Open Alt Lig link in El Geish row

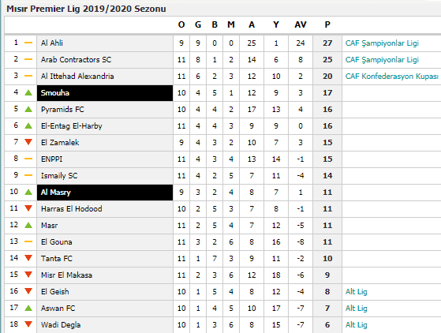pos(357,292)
